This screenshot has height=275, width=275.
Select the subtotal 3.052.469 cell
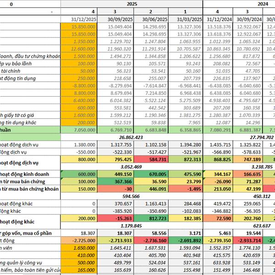coord(132,167)
